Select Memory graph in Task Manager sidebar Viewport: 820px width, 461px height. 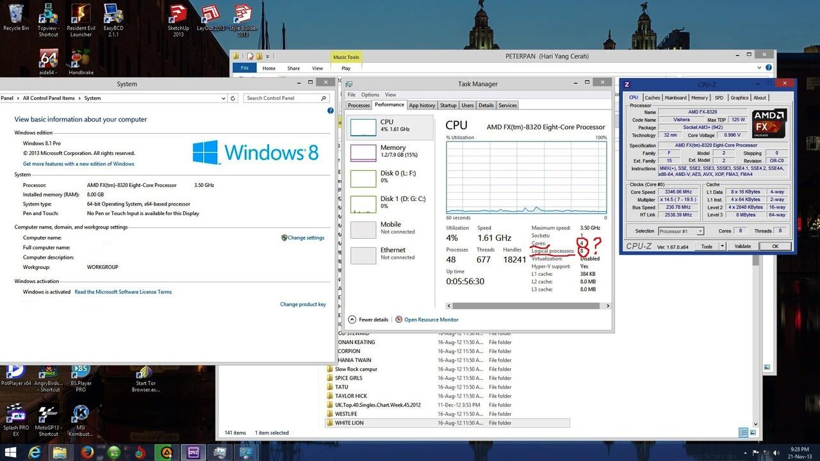(389, 152)
